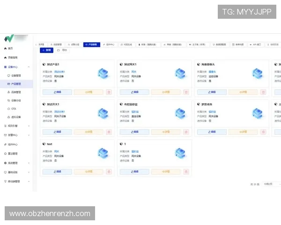Edit the 测试网关1 product

click(134, 92)
